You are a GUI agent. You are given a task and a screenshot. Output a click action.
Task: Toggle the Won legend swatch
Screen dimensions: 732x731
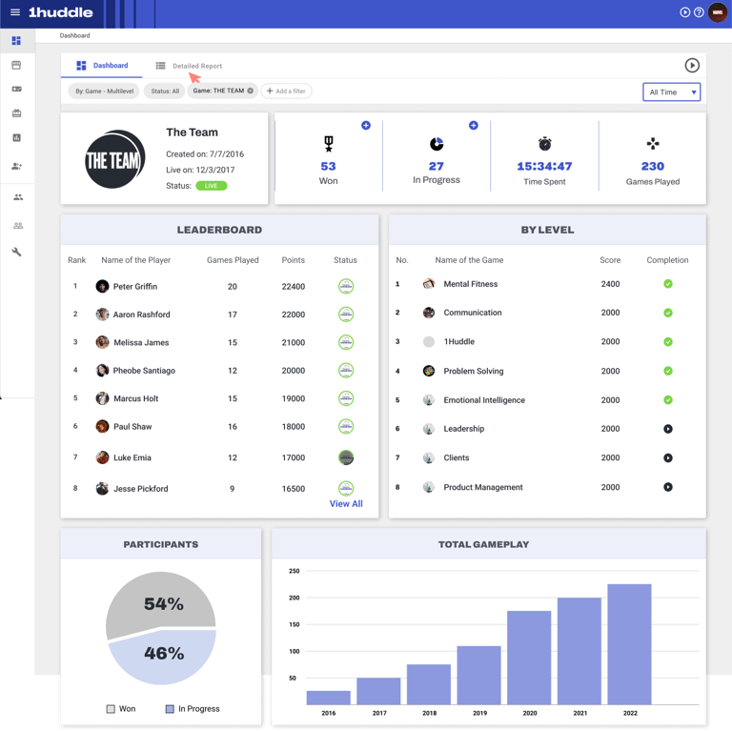tap(111, 709)
